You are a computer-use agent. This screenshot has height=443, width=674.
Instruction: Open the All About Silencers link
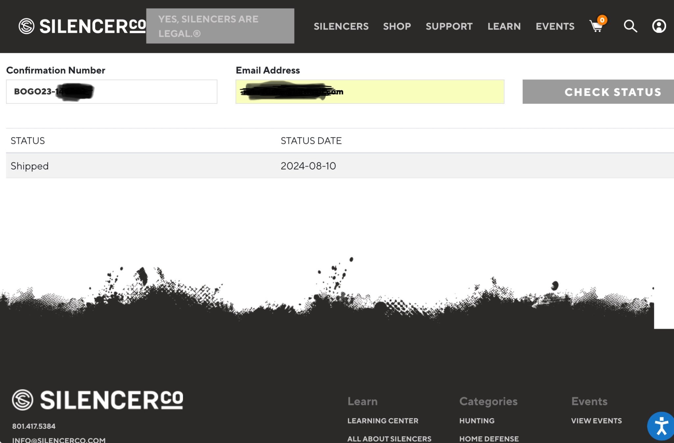389,439
